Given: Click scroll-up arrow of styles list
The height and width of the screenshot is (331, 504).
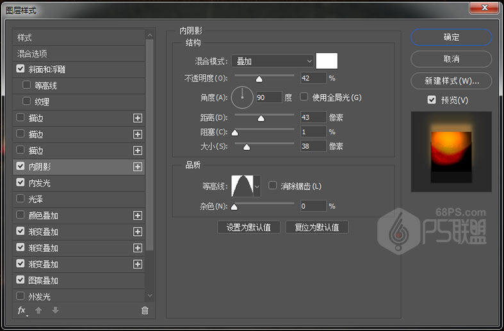Looking at the screenshot, I should pos(150,35).
